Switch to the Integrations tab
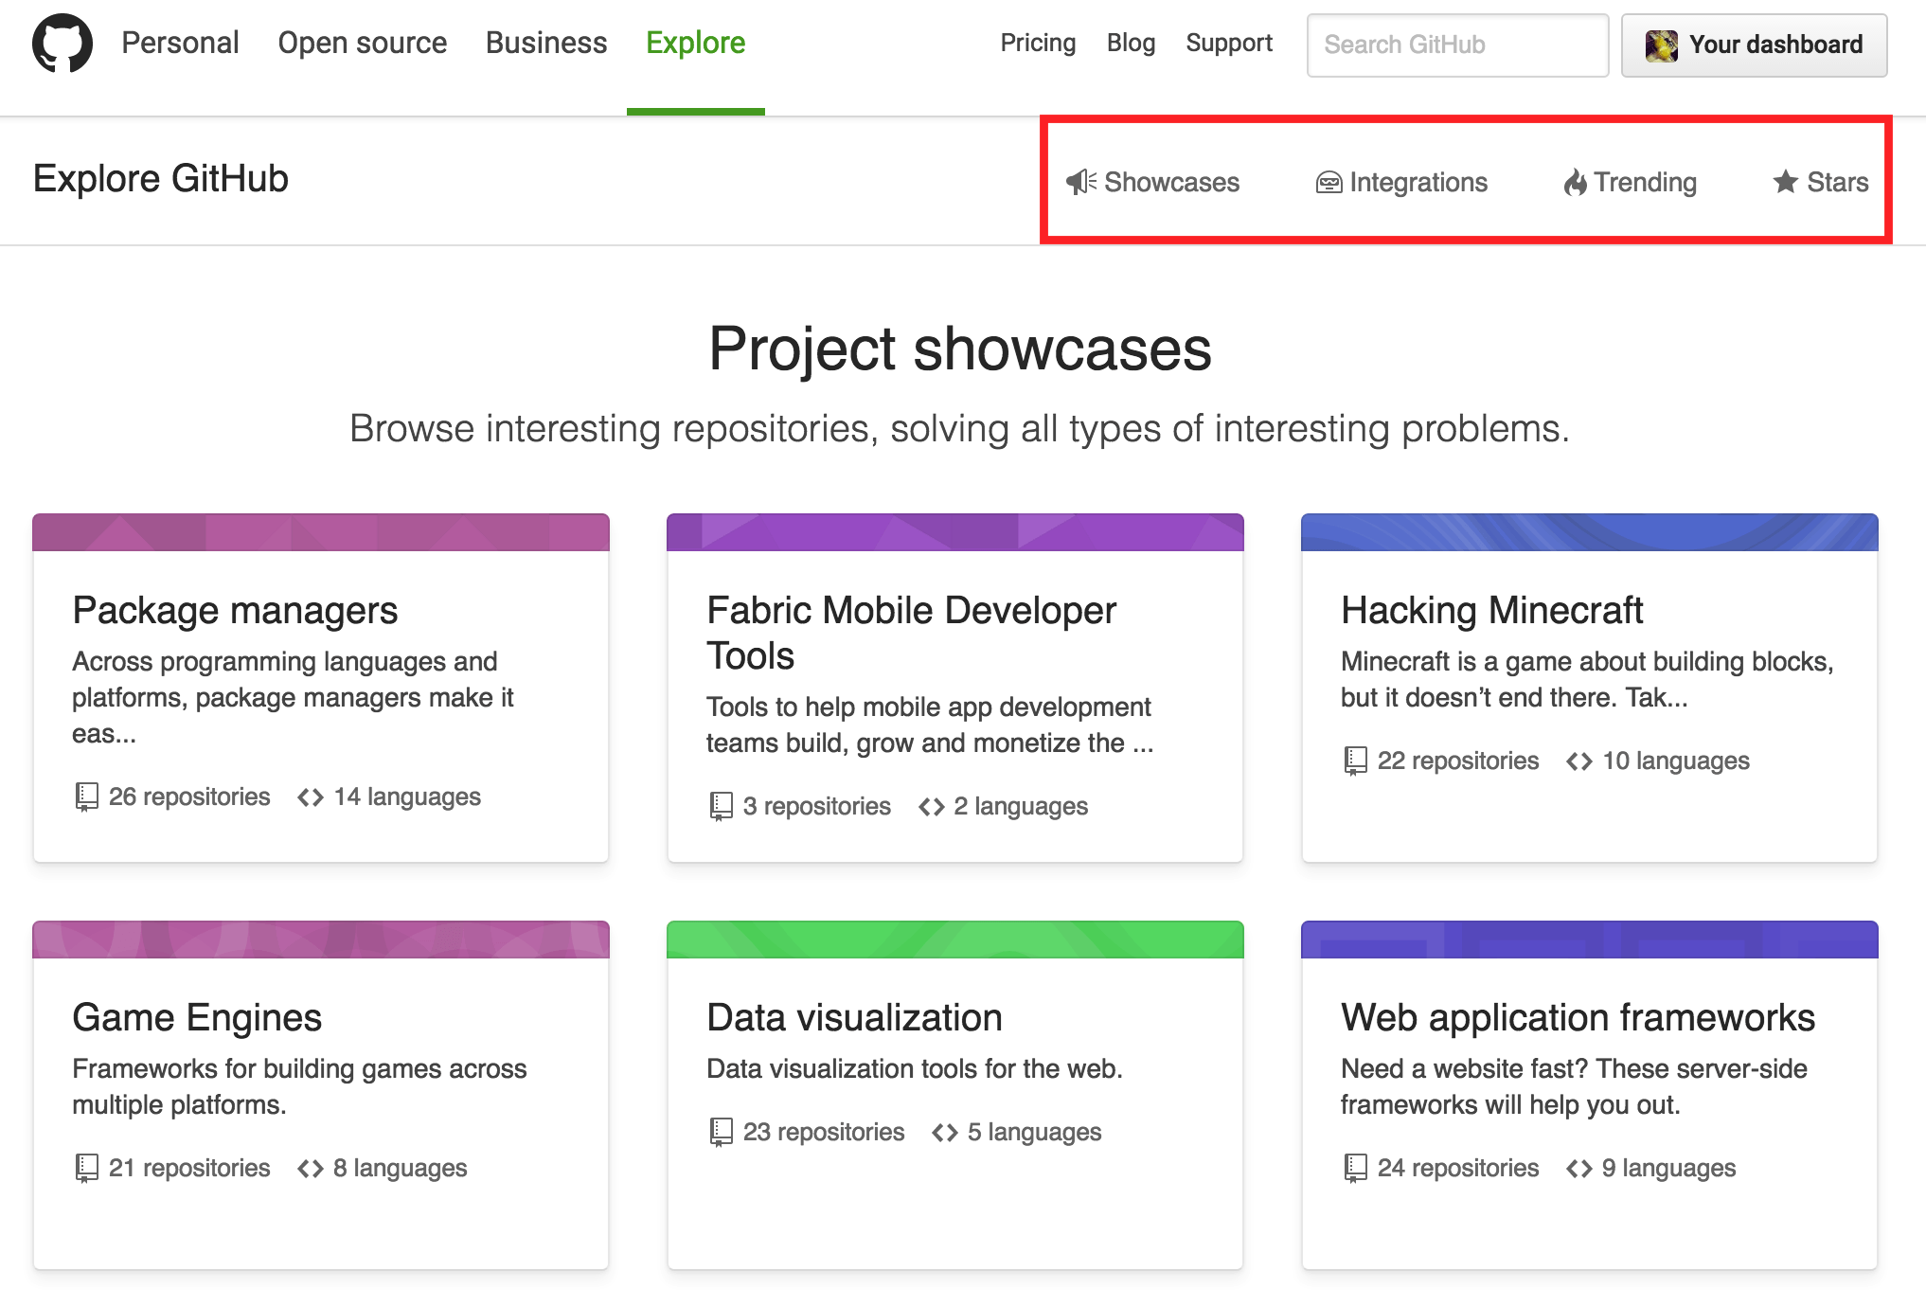 [1401, 182]
